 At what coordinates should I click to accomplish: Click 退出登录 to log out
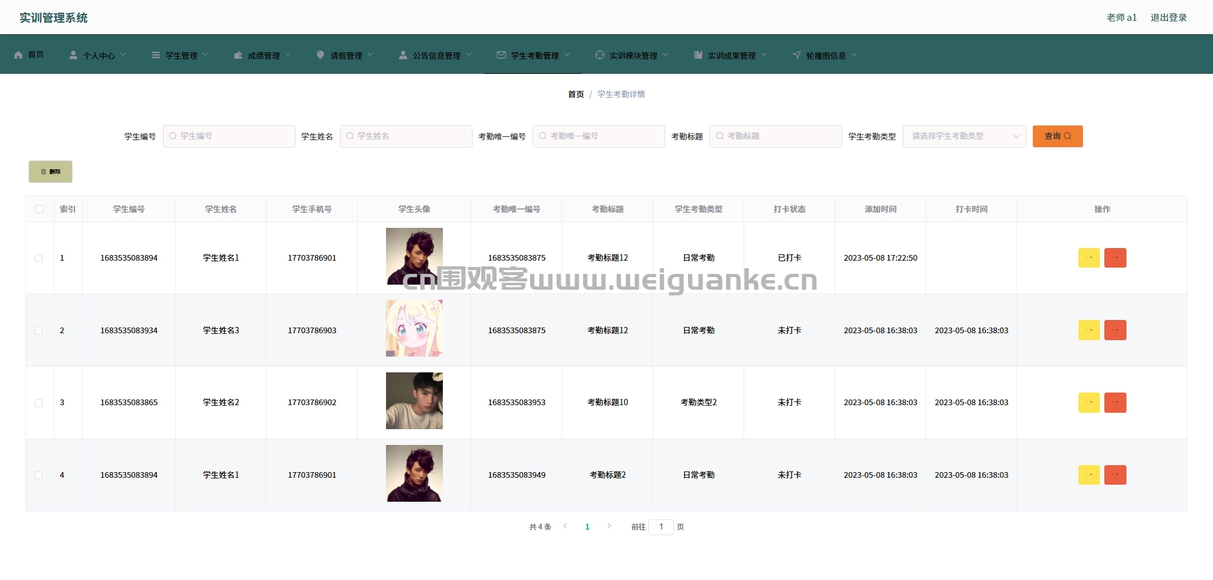tap(1168, 18)
